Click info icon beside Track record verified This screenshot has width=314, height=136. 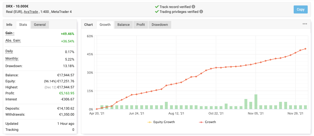(193, 7)
